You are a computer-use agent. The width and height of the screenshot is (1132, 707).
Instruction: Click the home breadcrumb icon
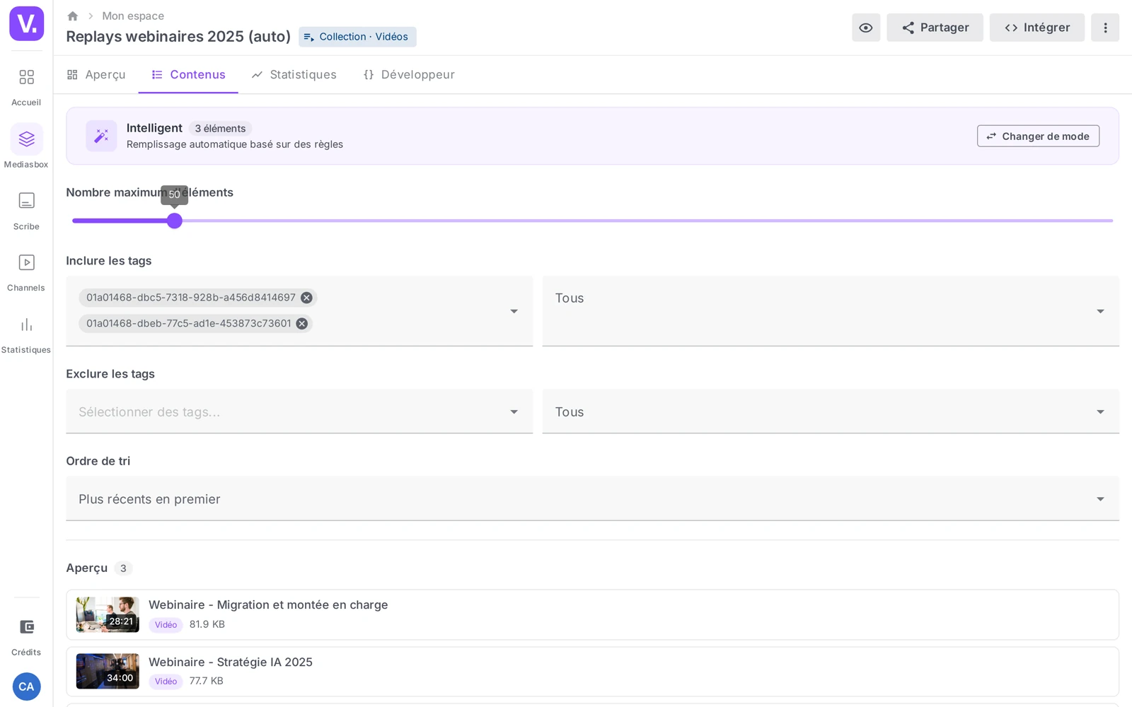pyautogui.click(x=72, y=16)
